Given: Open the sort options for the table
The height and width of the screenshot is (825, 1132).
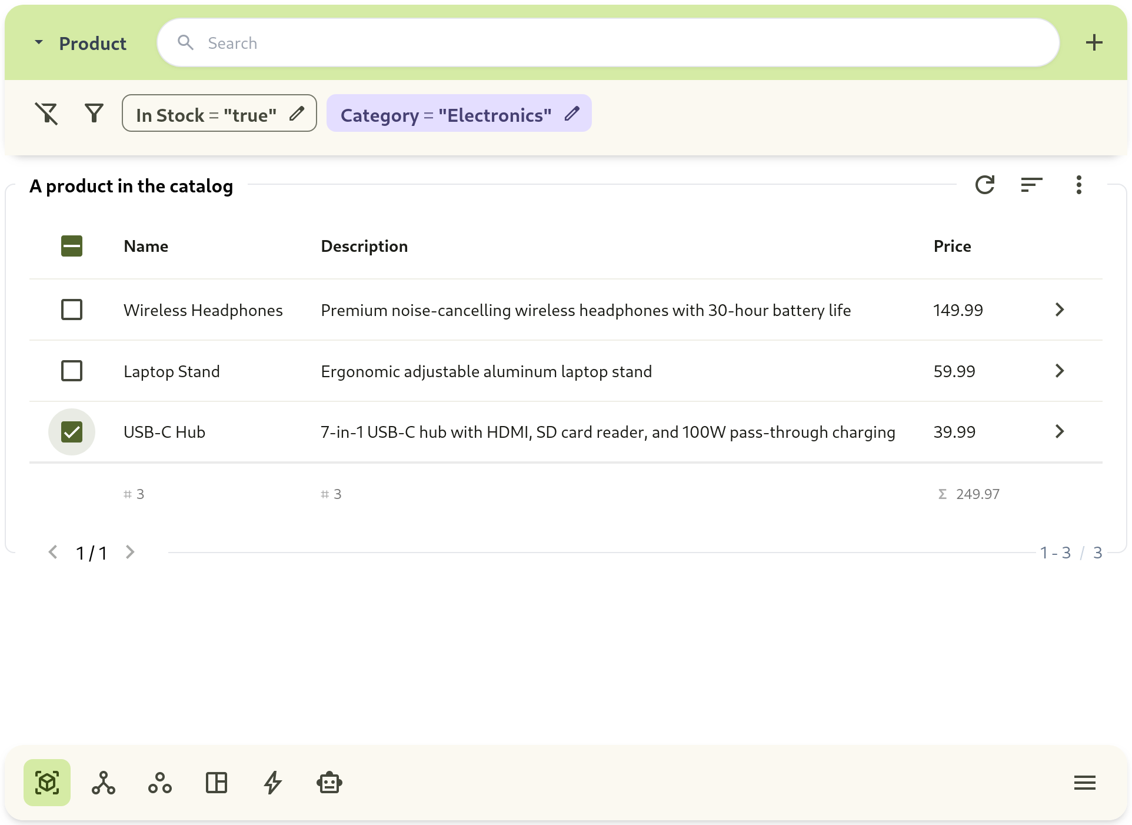Looking at the screenshot, I should (1031, 185).
